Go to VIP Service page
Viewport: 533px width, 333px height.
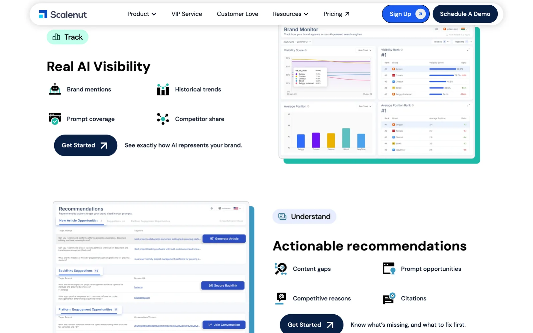[x=187, y=14]
